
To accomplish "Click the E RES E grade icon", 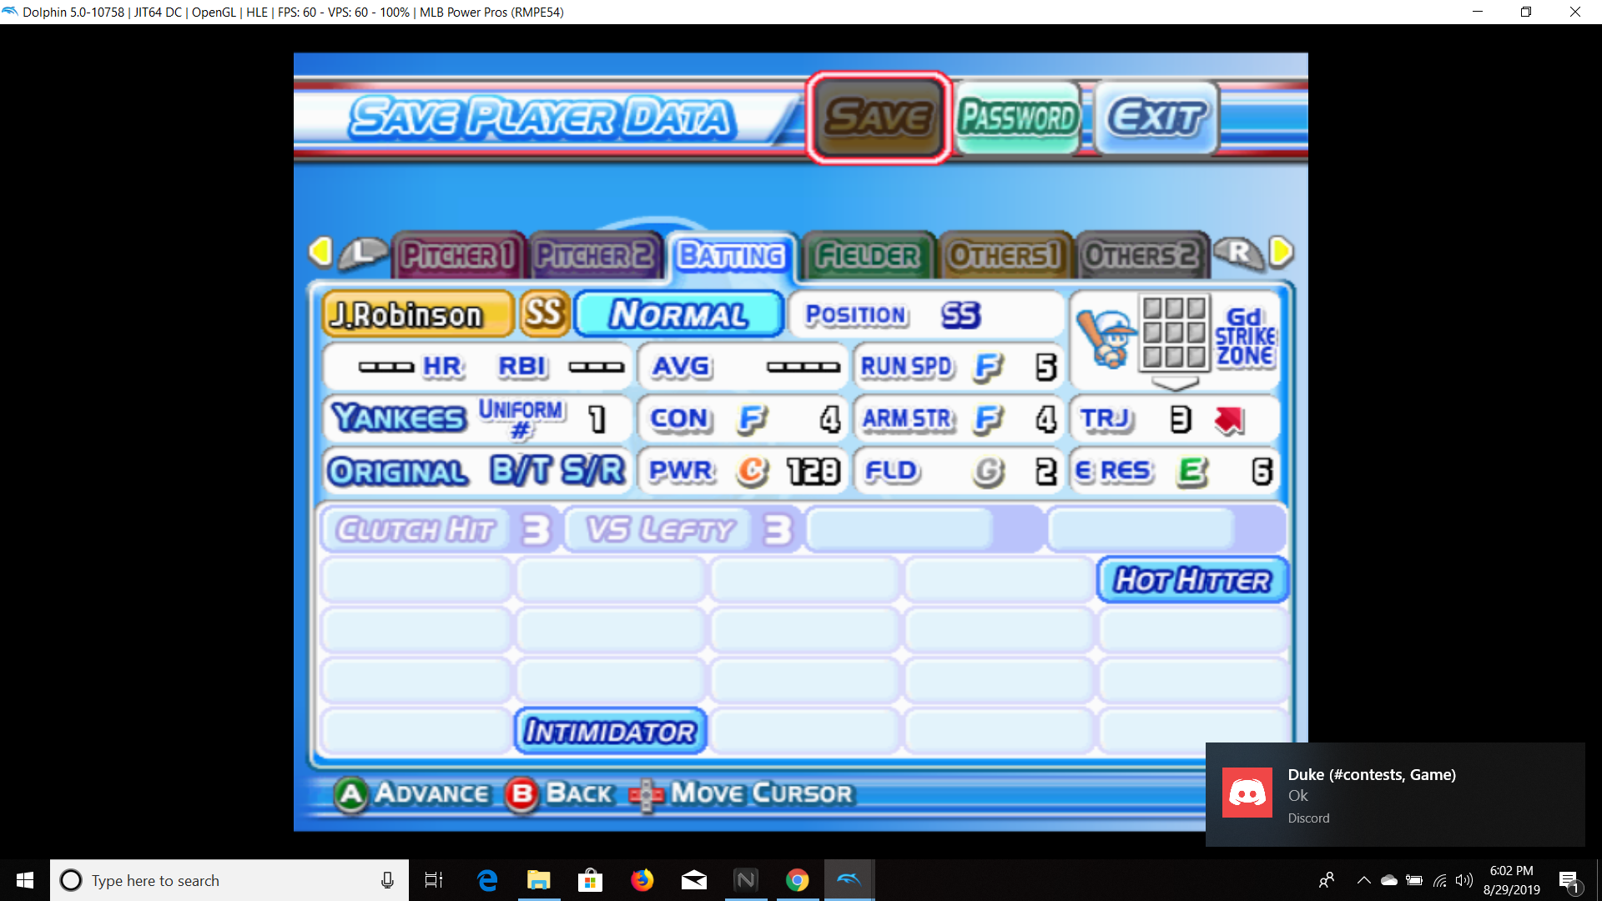I will tap(1191, 472).
